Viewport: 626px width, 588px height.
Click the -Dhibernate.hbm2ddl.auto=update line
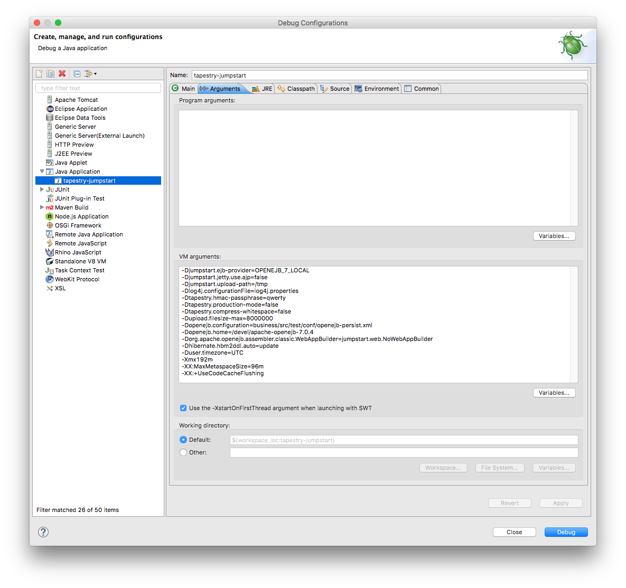point(230,346)
